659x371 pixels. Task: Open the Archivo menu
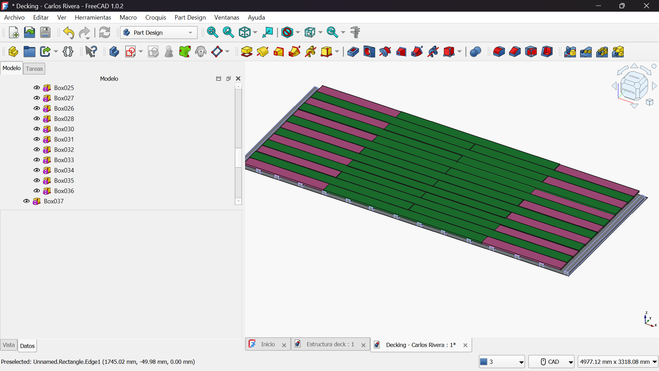click(x=14, y=18)
